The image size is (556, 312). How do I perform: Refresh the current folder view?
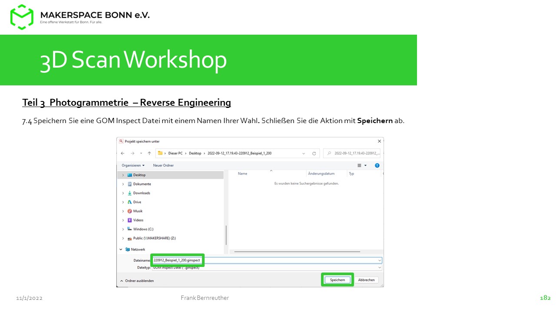click(x=314, y=153)
